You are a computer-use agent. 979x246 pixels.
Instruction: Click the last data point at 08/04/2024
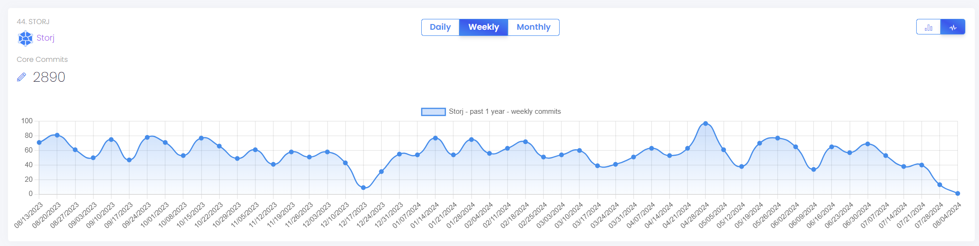pos(958,194)
